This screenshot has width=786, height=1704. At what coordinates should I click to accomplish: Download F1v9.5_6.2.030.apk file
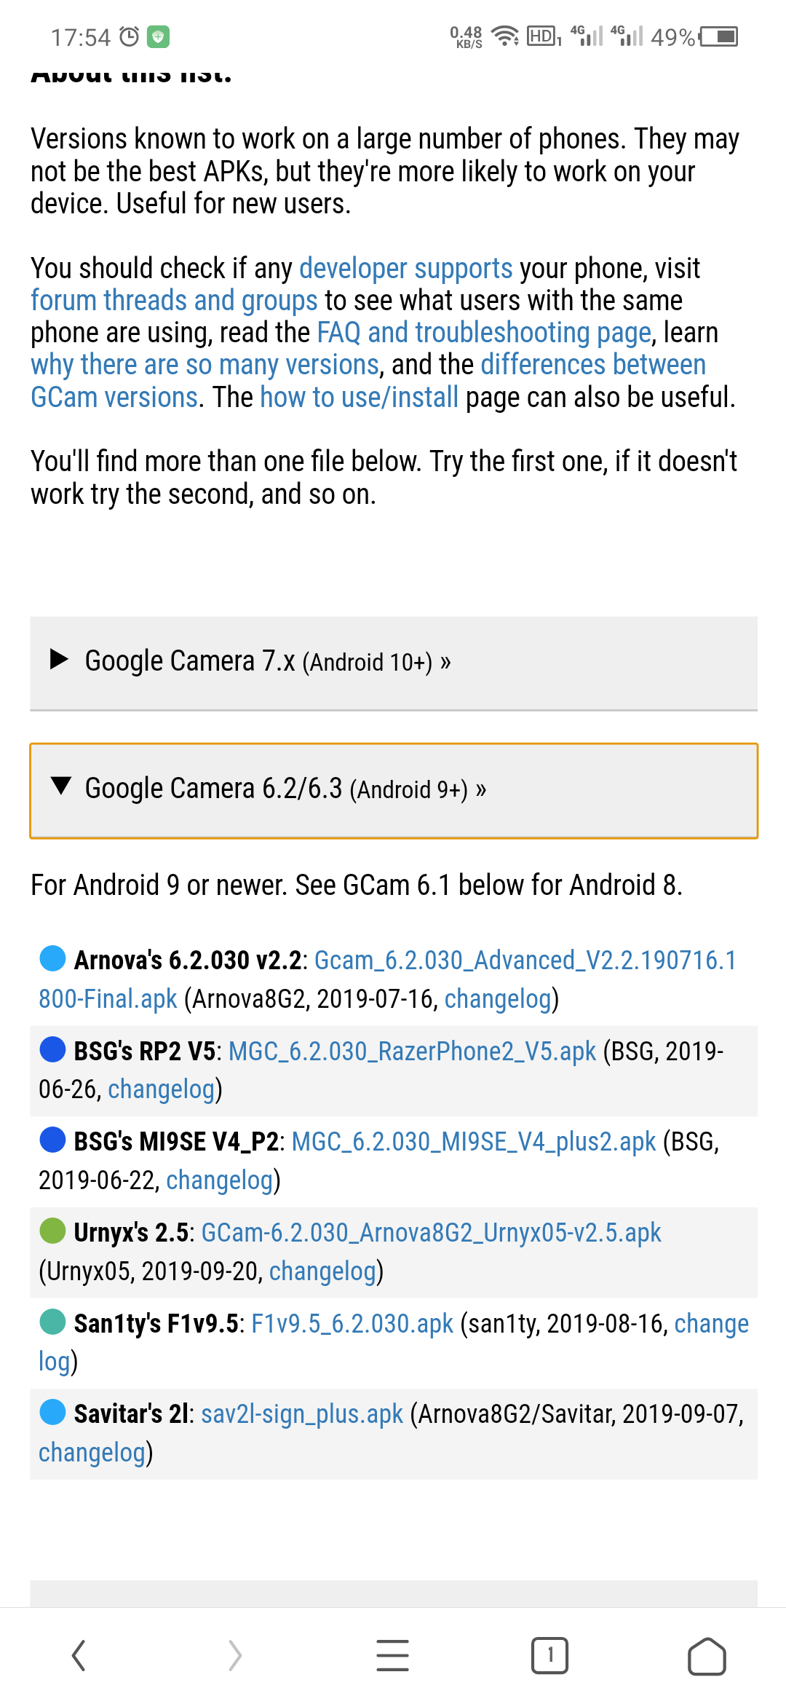352,1323
